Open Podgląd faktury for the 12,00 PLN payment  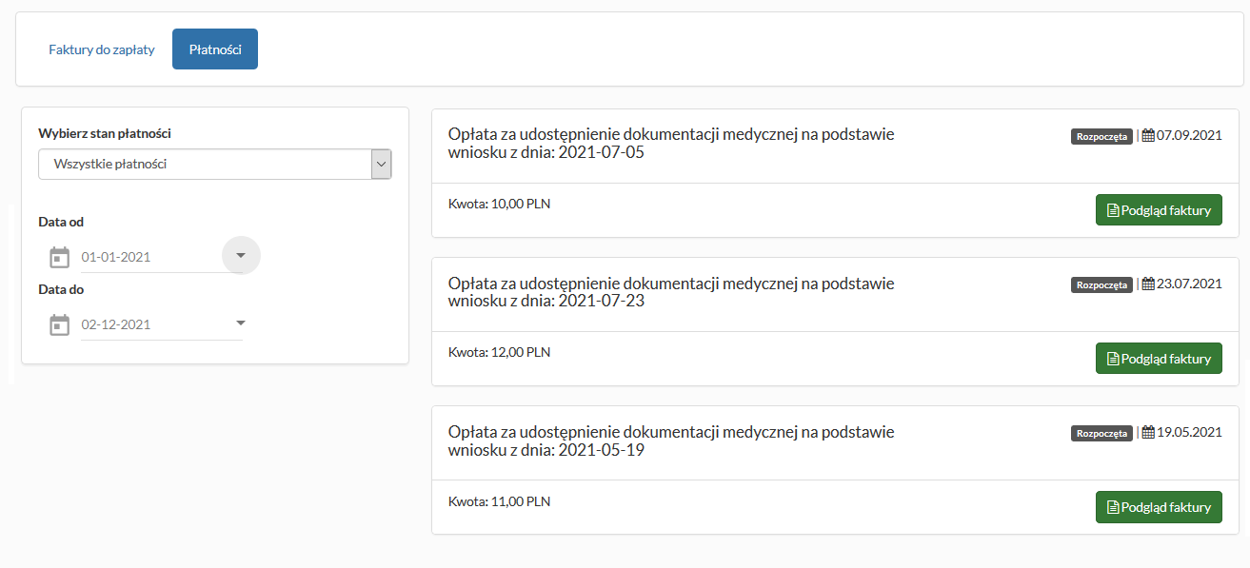tap(1159, 359)
